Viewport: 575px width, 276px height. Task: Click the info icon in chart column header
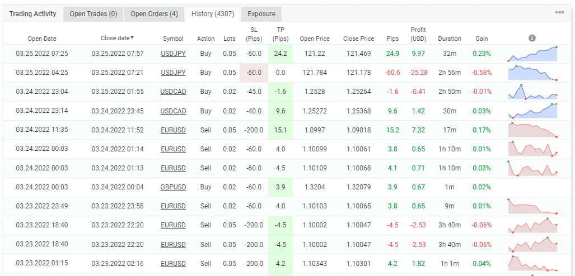coord(532,38)
